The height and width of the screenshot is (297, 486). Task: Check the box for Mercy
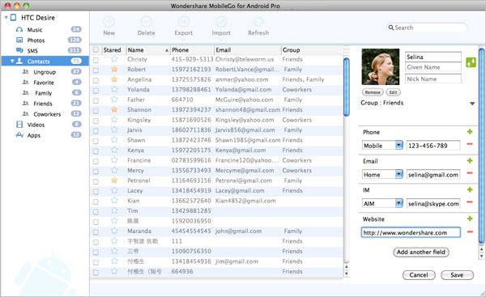[96, 172]
